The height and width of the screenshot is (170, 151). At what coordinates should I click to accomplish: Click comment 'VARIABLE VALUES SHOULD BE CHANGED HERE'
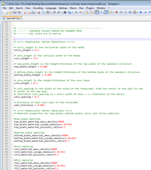pos(56,31)
